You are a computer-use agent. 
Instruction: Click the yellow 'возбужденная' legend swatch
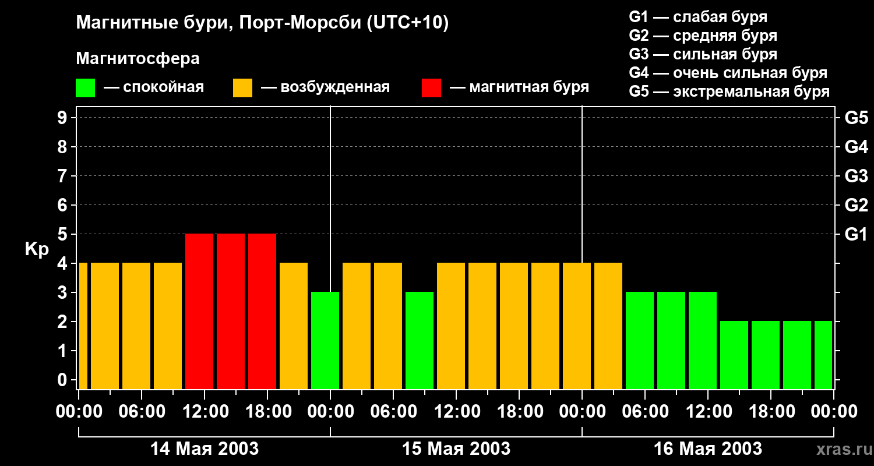242,88
